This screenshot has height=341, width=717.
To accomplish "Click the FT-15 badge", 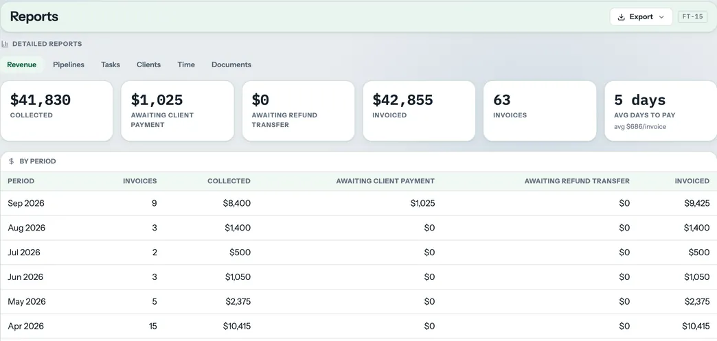I will [x=692, y=16].
